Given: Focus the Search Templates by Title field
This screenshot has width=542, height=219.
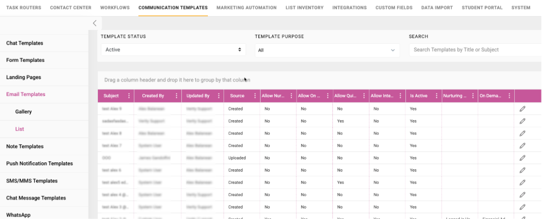Looking at the screenshot, I should (x=475, y=50).
